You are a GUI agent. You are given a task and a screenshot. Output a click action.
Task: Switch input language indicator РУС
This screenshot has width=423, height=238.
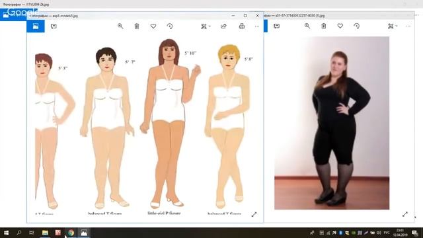tap(387, 233)
